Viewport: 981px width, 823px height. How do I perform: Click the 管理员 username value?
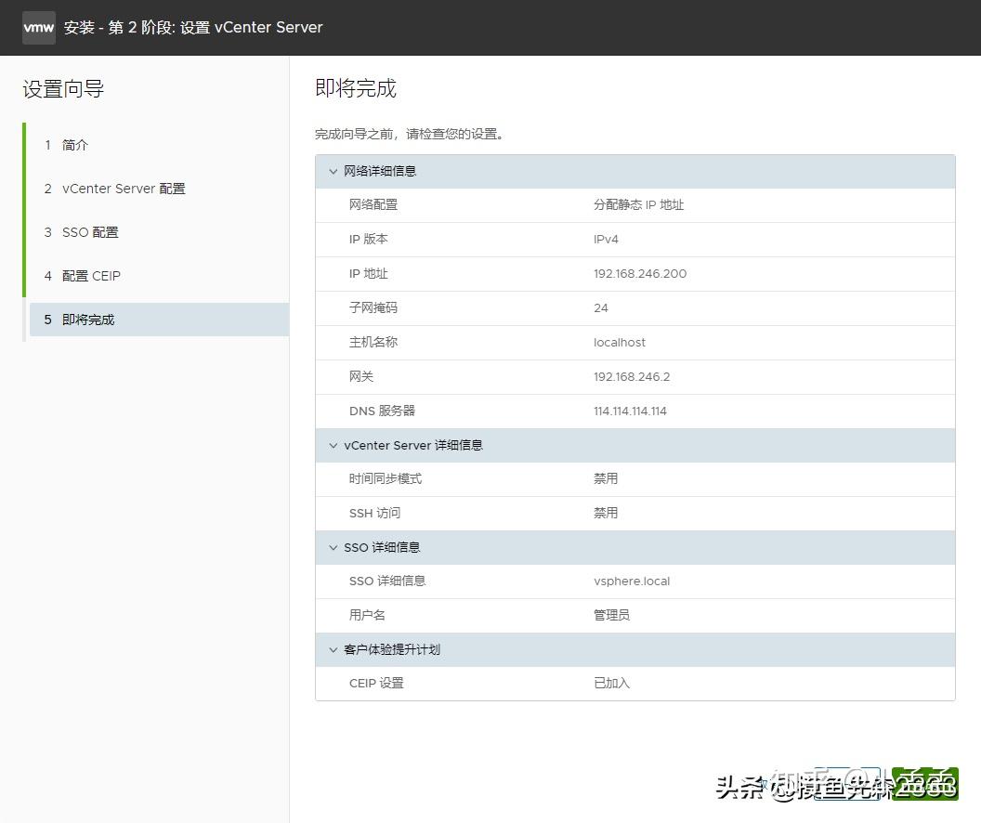(611, 615)
